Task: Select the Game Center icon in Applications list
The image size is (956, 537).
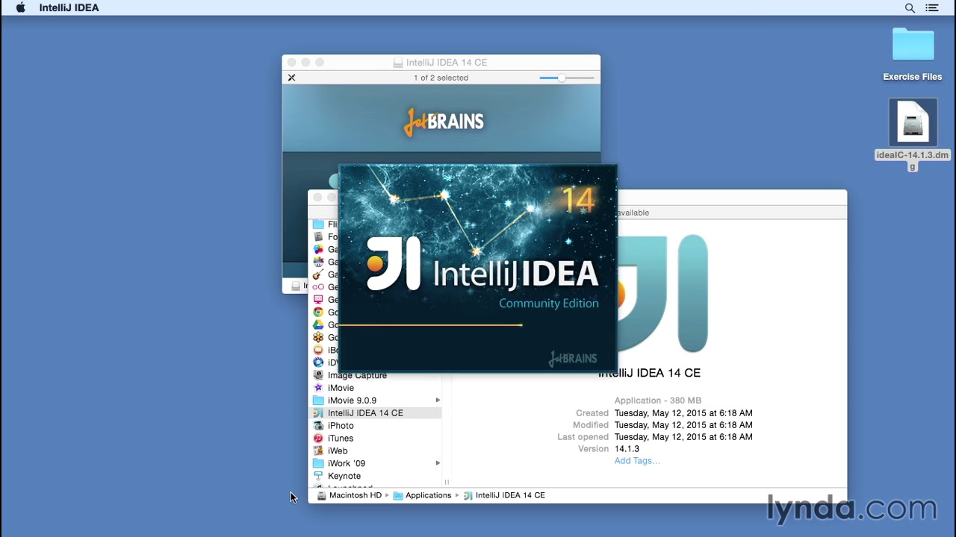Action: click(x=318, y=250)
